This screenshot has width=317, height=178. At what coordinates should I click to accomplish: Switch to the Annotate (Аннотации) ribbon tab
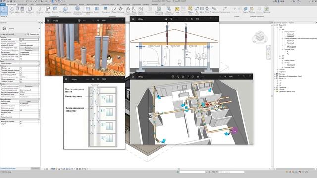point(73,4)
